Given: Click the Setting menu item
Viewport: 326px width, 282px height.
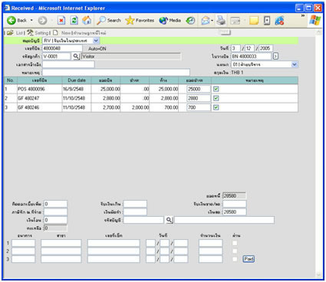Looking at the screenshot, I should coord(38,33).
